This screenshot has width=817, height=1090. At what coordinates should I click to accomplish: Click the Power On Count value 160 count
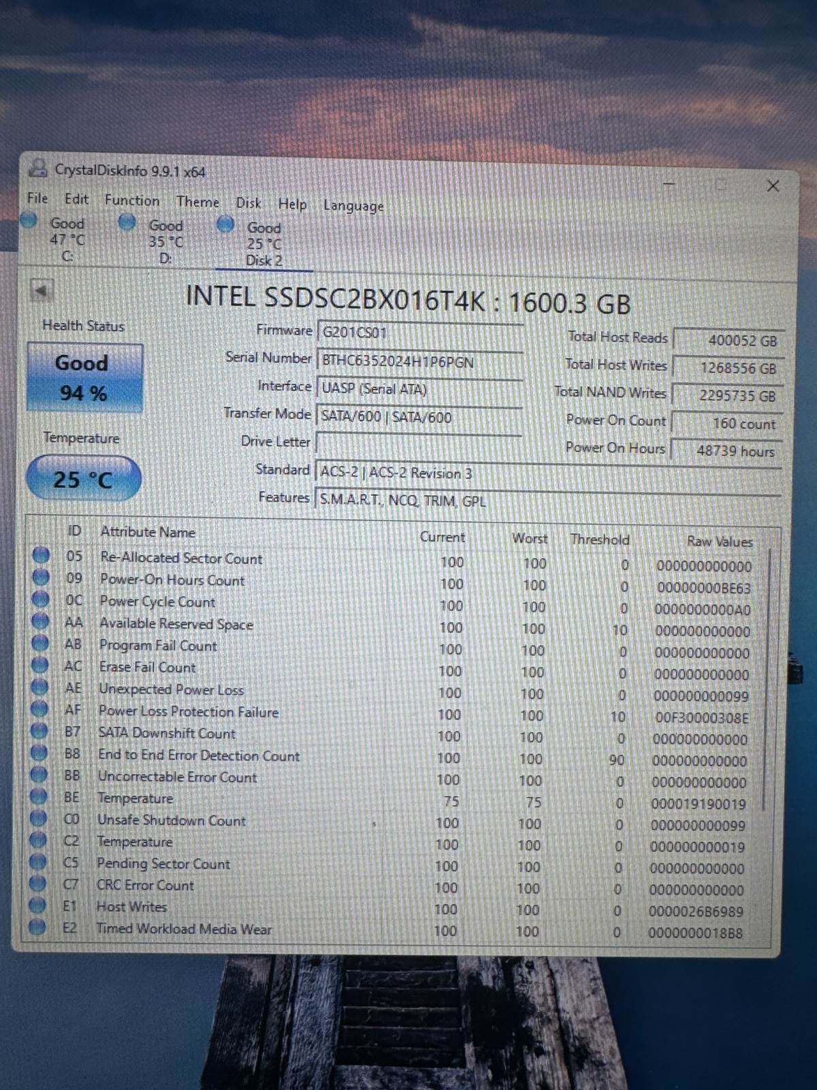(727, 423)
